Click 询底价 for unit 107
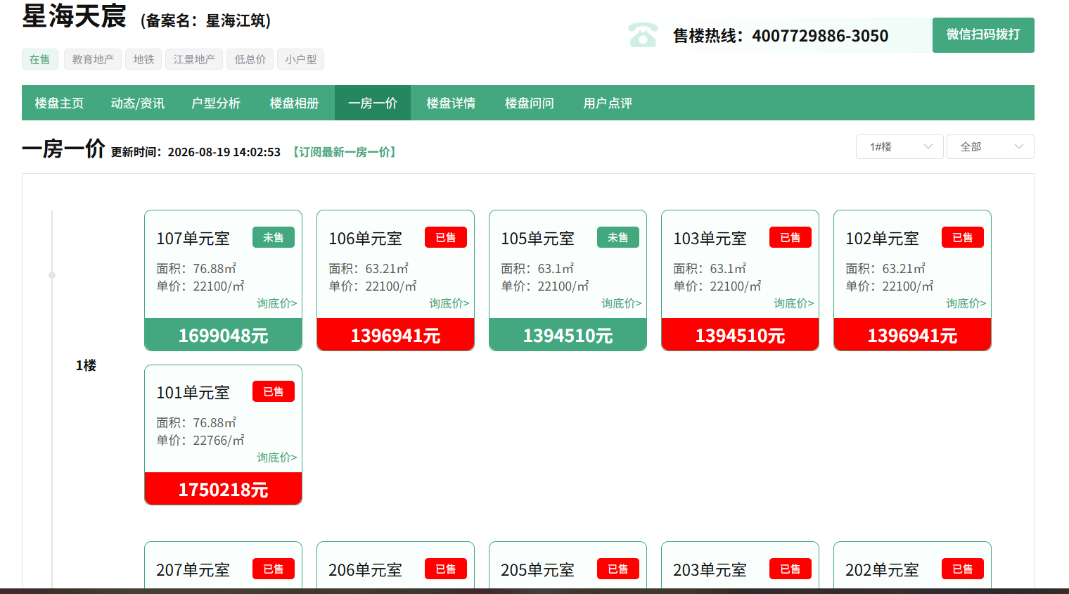 tap(277, 303)
